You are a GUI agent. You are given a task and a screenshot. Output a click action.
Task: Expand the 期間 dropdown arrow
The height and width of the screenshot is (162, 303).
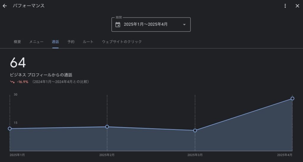[x=184, y=25]
